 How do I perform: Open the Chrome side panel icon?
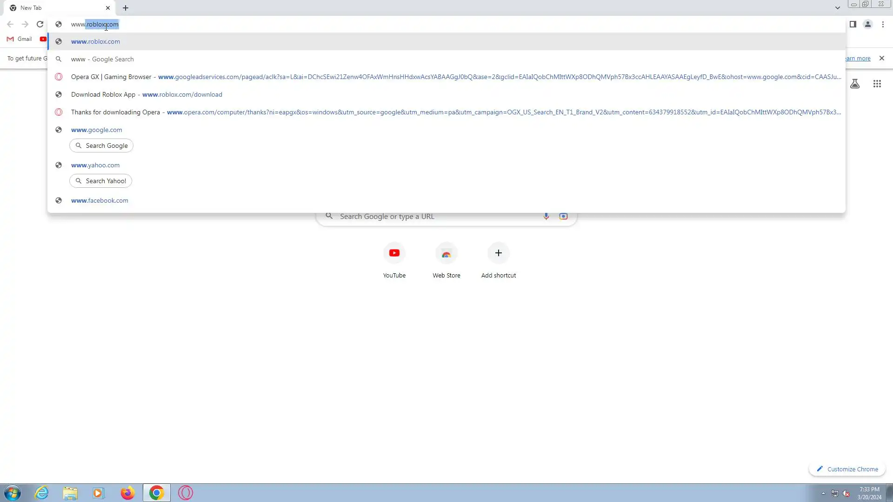[853, 24]
